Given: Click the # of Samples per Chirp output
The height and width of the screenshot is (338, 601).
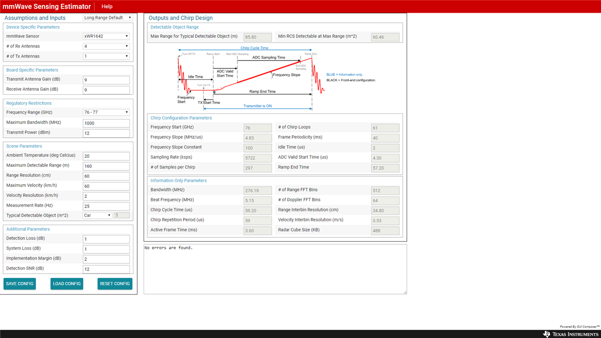Looking at the screenshot, I should 258,168.
